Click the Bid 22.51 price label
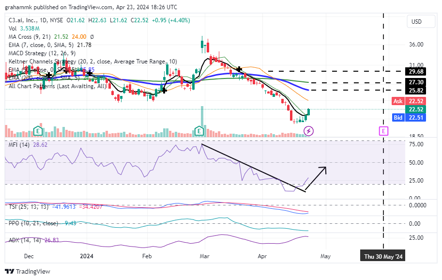The image size is (442, 280). 409,117
